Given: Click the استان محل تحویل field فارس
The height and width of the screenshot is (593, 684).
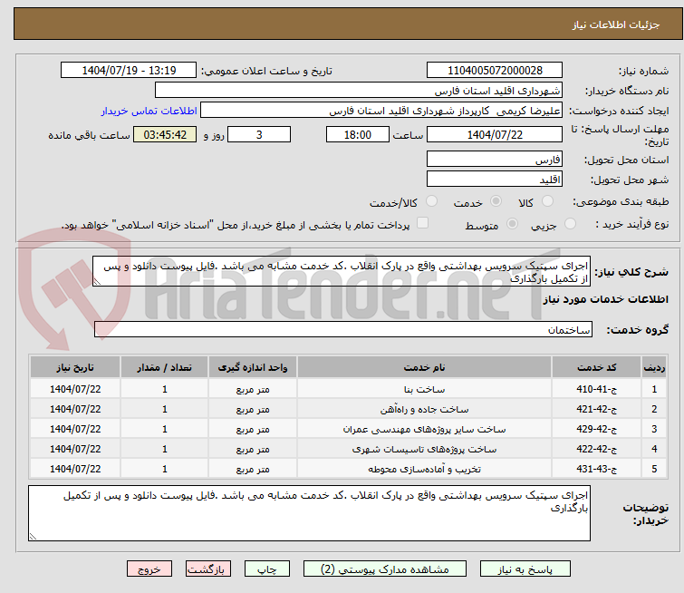Looking at the screenshot, I should point(495,159).
